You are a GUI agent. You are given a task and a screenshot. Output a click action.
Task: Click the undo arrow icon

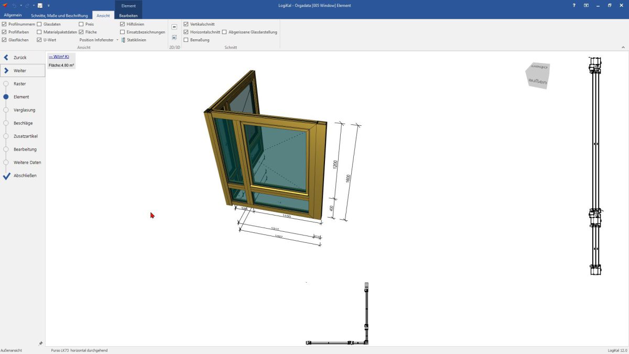(x=15, y=5)
